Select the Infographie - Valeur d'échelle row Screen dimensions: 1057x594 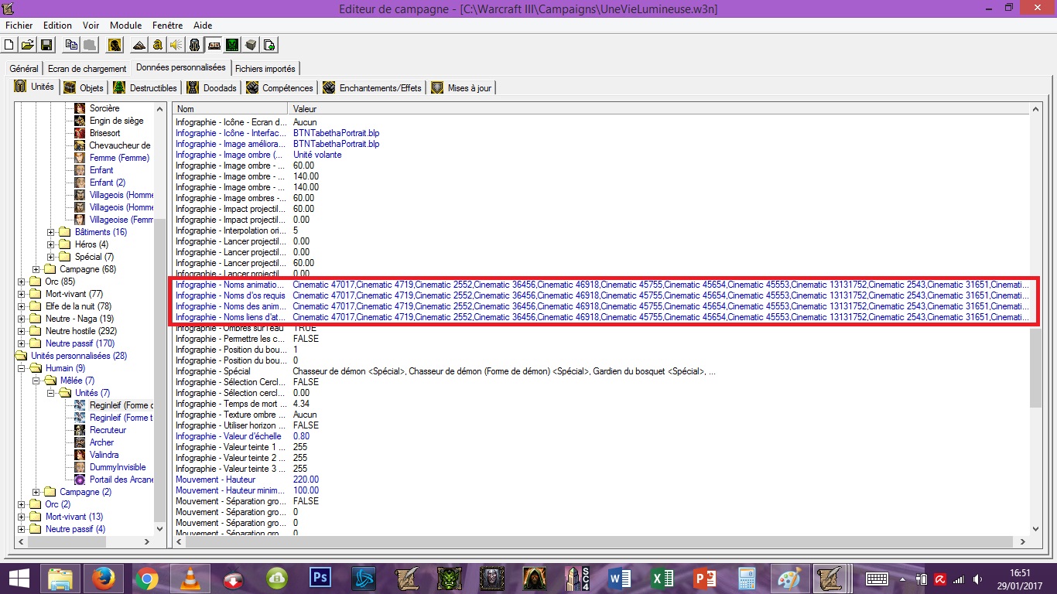point(600,436)
